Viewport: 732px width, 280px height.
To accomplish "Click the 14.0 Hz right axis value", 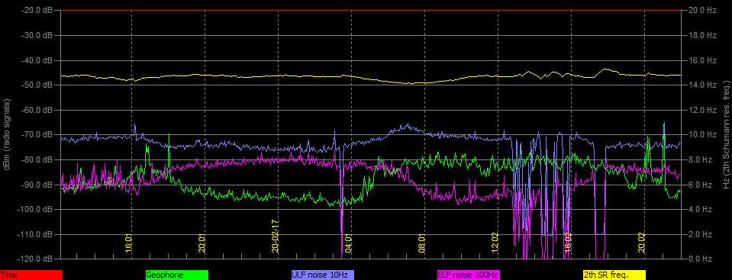I will click(x=702, y=85).
